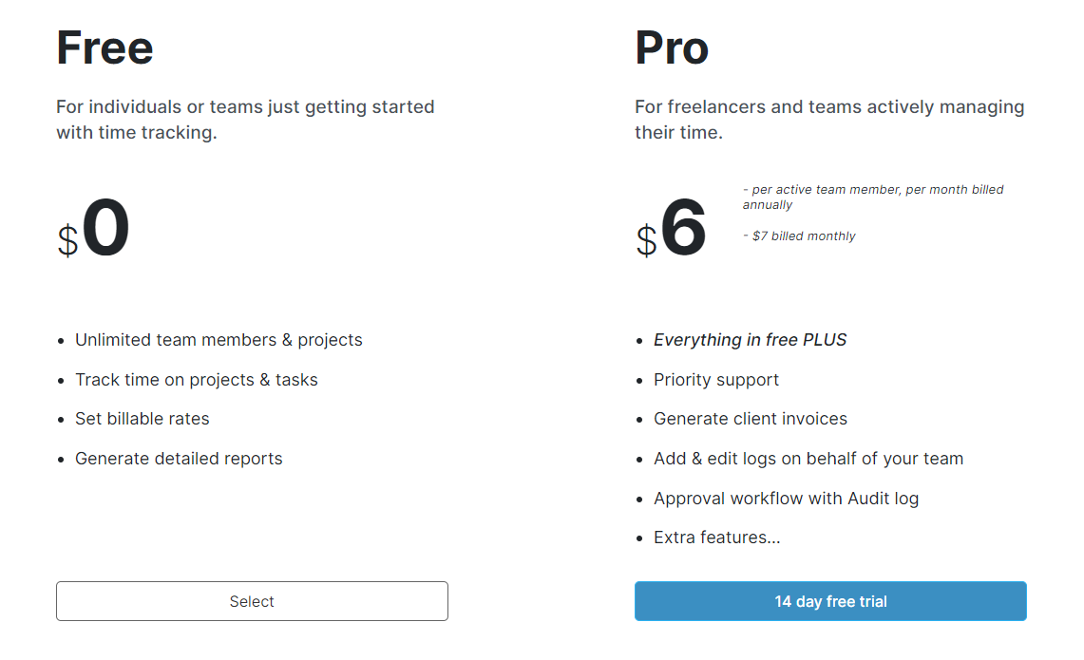Image resolution: width=1084 pixels, height=660 pixels.
Task: Click 'Track time on projects & tasks' item
Action: point(197,380)
